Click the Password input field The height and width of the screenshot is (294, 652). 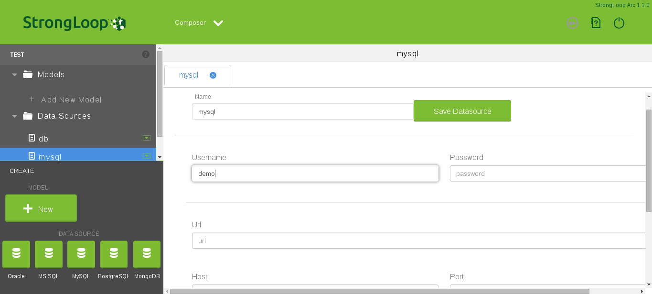point(548,173)
